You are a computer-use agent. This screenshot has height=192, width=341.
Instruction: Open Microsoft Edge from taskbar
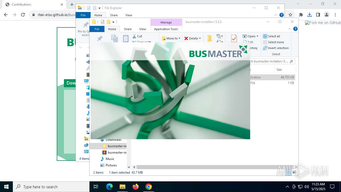click(109, 187)
